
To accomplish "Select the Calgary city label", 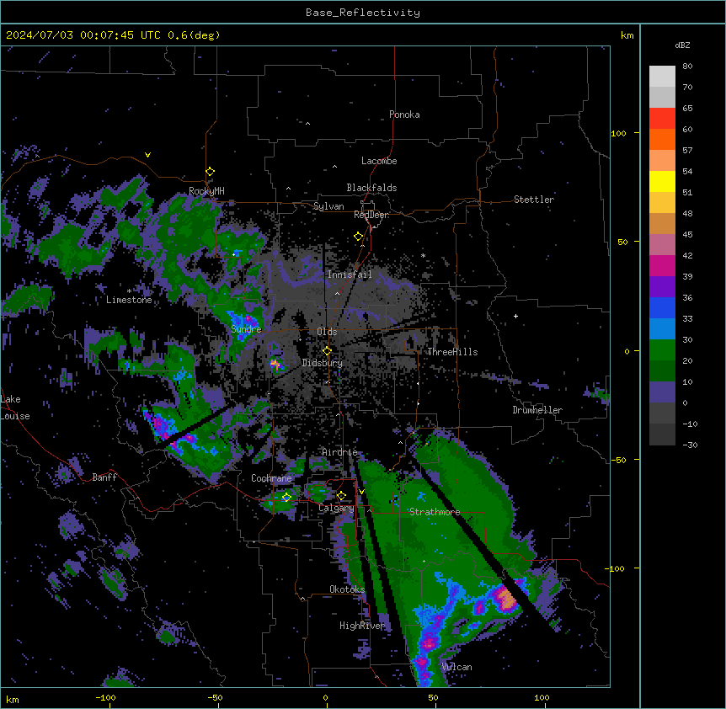I will tap(336, 508).
